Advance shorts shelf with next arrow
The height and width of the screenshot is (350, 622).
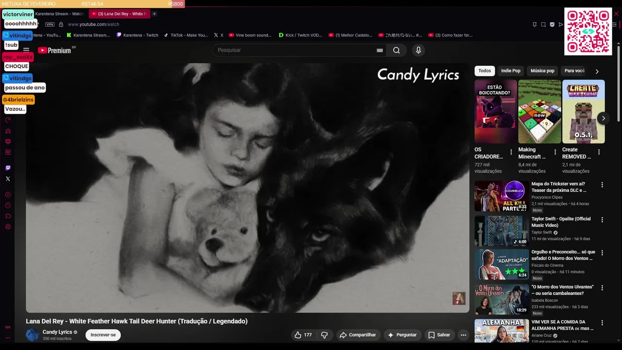603,118
